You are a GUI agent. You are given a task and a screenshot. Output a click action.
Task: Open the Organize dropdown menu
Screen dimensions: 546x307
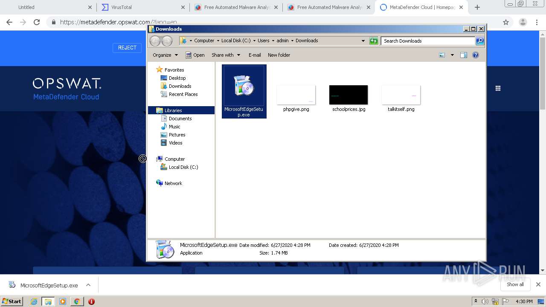click(x=165, y=55)
